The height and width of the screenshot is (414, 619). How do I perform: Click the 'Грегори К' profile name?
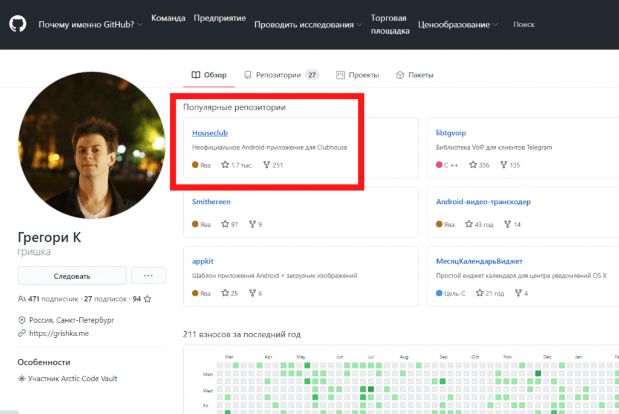pos(50,237)
